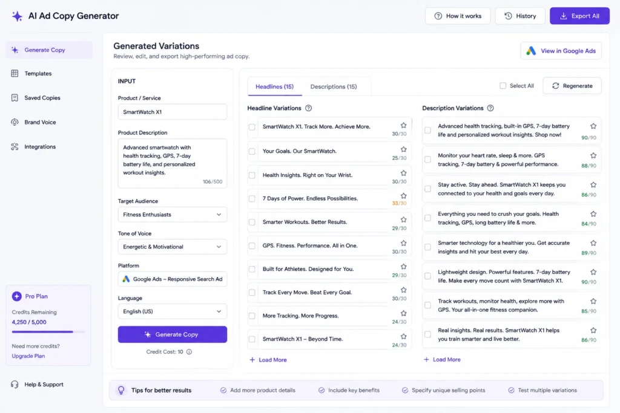Star 'Track Every Move. Beat Every Goal.'
The width and height of the screenshot is (620, 413).
point(403,290)
